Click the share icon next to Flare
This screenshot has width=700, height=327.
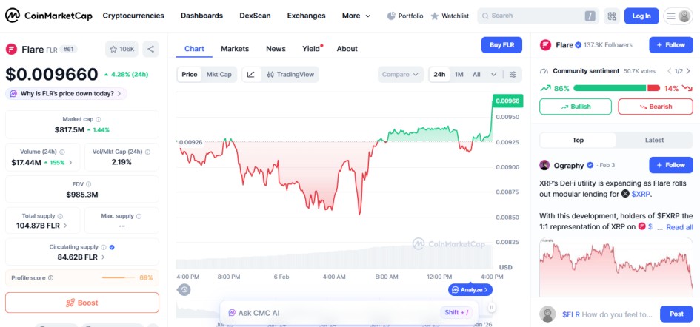(x=150, y=49)
